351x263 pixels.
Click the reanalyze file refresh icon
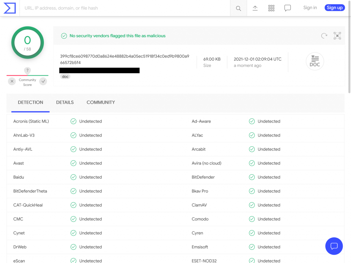tap(324, 36)
